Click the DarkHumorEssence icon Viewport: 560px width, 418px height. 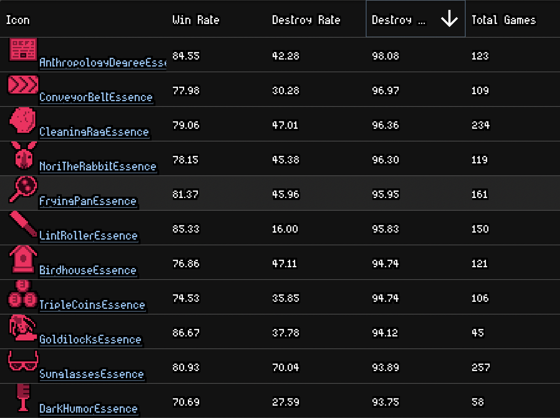click(23, 397)
